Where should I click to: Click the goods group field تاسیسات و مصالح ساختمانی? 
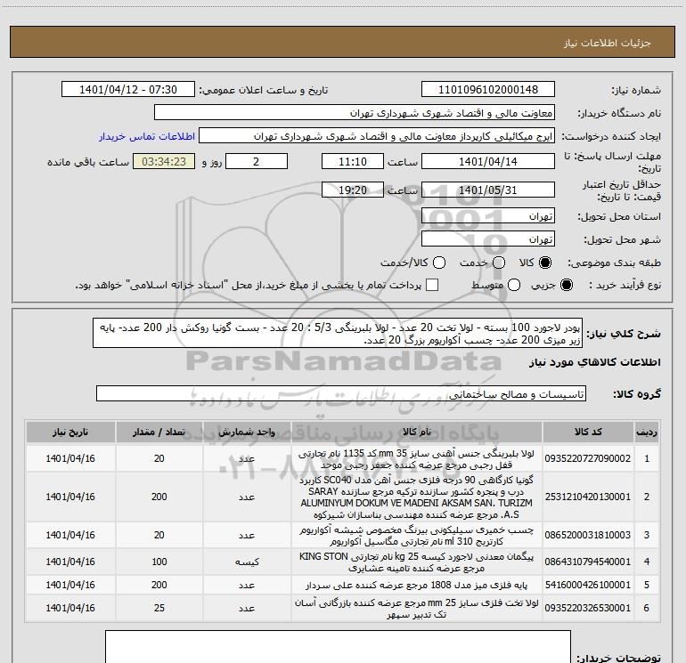(x=341, y=393)
